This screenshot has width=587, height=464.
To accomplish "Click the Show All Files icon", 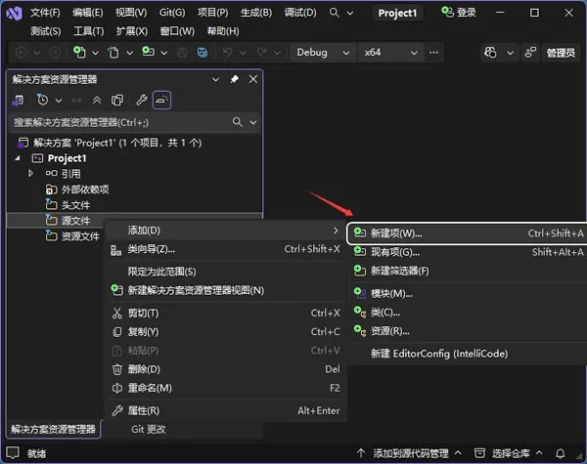I will pos(117,101).
